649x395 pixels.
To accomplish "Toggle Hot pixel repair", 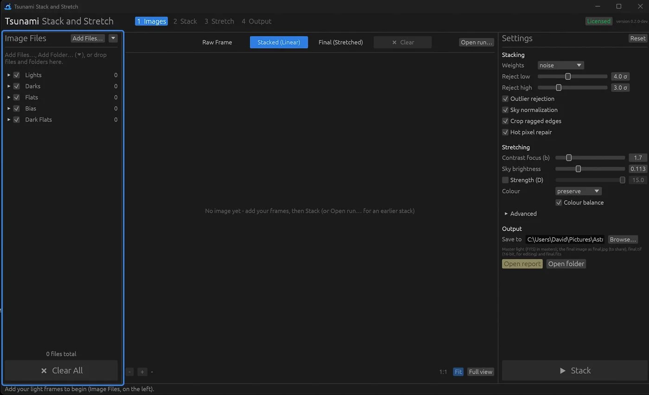I will coord(505,132).
